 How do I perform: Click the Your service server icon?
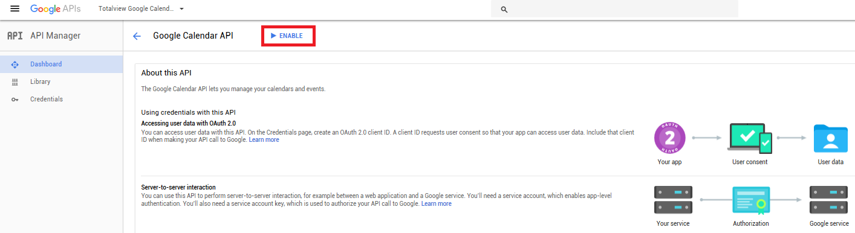pos(673,199)
